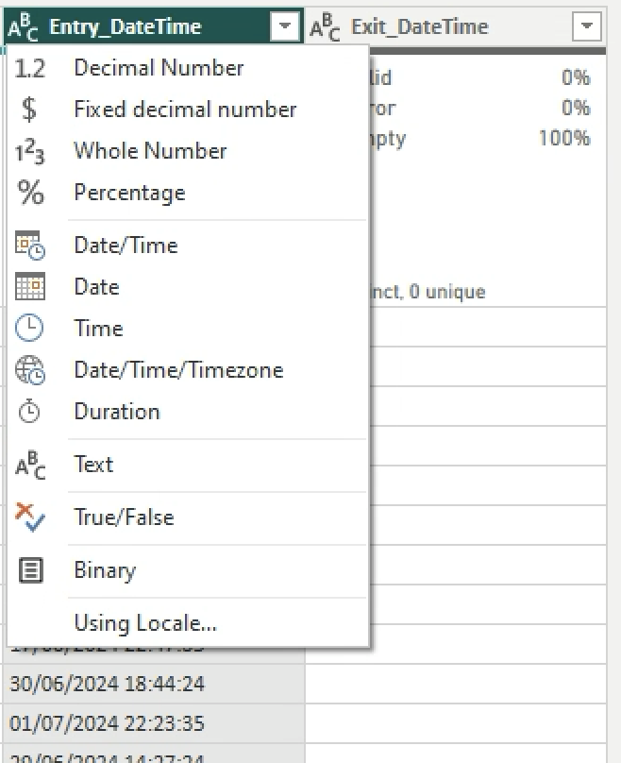Select the Using Locale... menu option
Viewport: 621px width, 763px height.
coord(145,623)
